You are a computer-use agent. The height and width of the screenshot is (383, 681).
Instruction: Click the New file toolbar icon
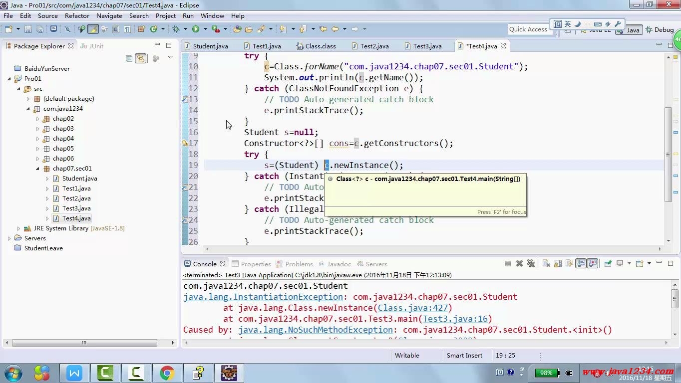click(x=8, y=29)
